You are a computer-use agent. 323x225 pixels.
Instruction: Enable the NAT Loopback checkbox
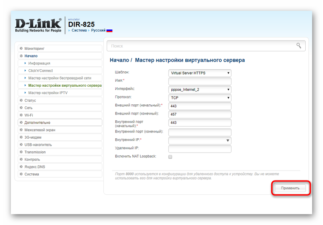[170, 157]
